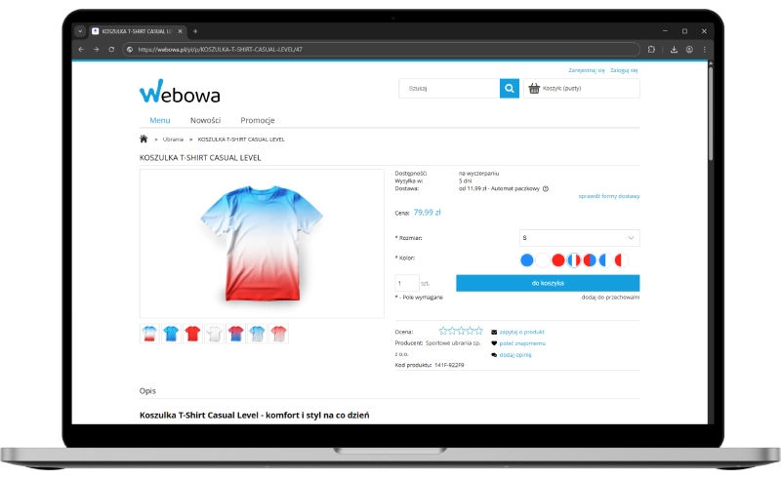
Task: Click the Ubrania breadcrumb link
Action: click(173, 140)
